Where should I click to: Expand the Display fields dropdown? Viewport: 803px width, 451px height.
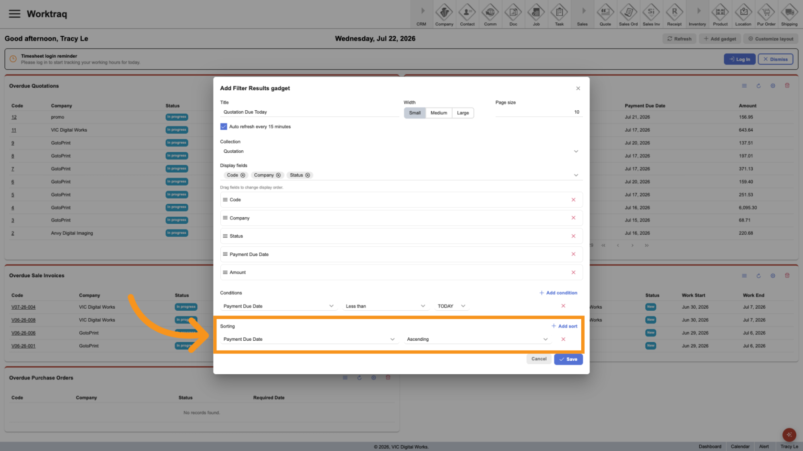point(576,175)
